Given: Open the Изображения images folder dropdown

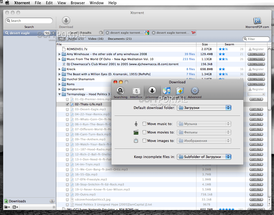Looking at the screenshot, I should coord(204,141).
